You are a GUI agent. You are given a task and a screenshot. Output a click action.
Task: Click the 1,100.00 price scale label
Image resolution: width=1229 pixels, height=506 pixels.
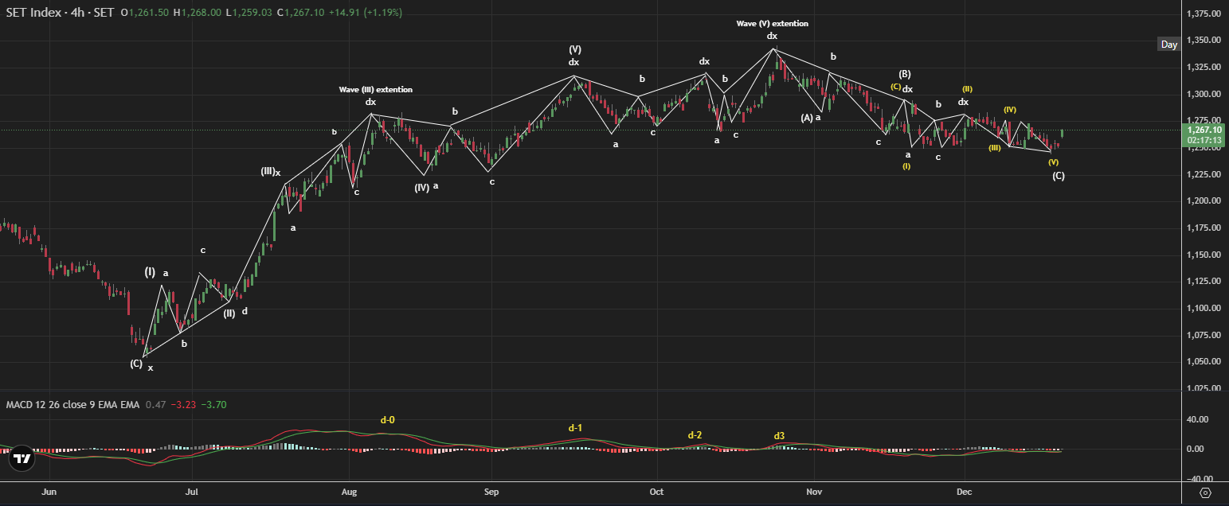pyautogui.click(x=1204, y=309)
